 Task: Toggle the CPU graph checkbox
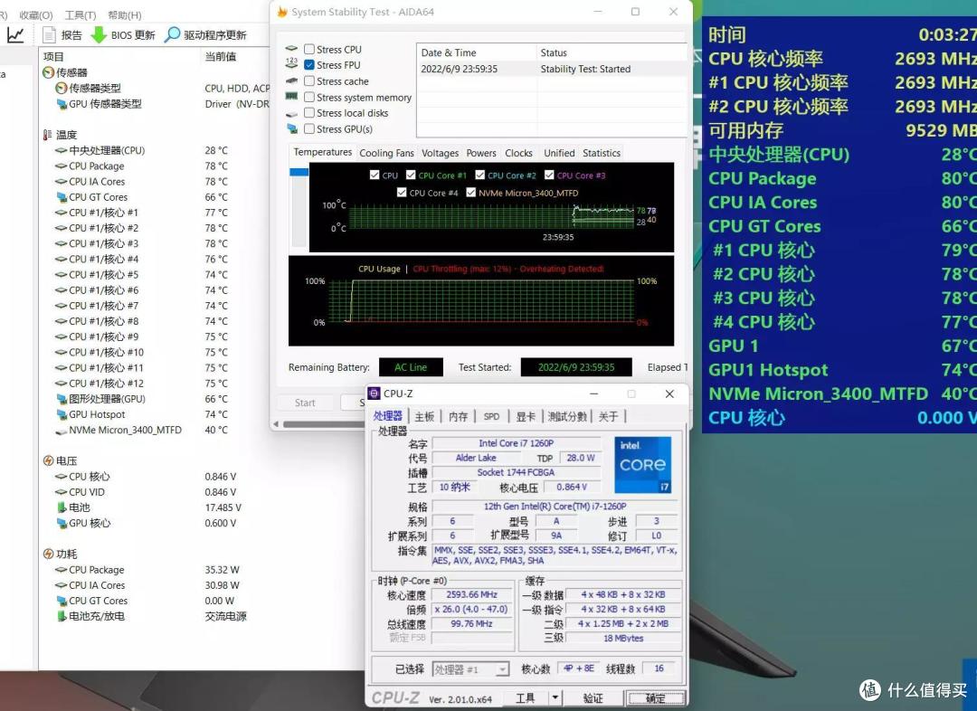375,175
